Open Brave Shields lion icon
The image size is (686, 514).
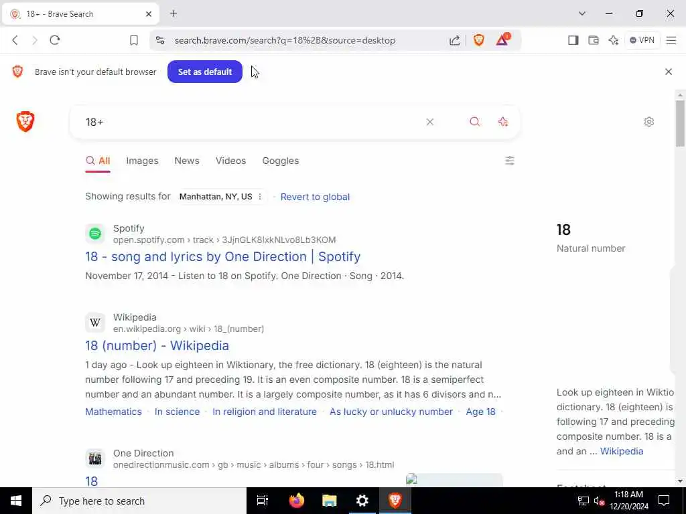coord(478,40)
